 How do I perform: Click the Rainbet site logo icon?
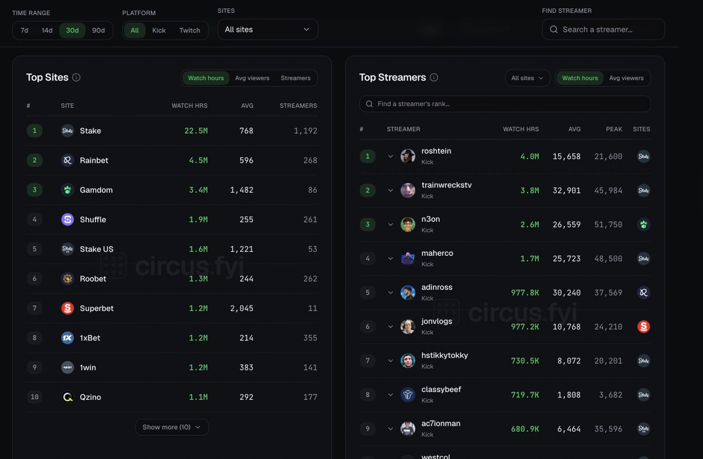[x=67, y=160]
